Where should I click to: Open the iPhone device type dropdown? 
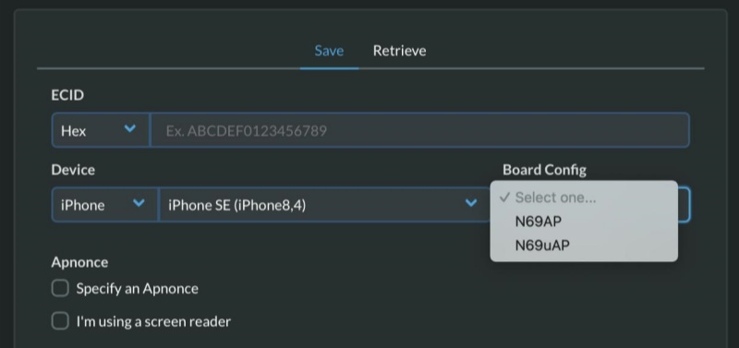(105, 204)
